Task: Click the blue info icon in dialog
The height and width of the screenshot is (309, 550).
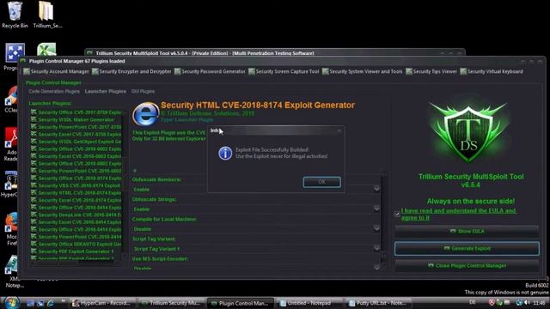Action: [225, 154]
